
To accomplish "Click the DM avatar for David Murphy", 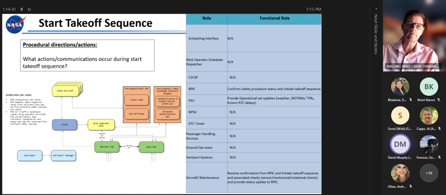I will point(400,144).
